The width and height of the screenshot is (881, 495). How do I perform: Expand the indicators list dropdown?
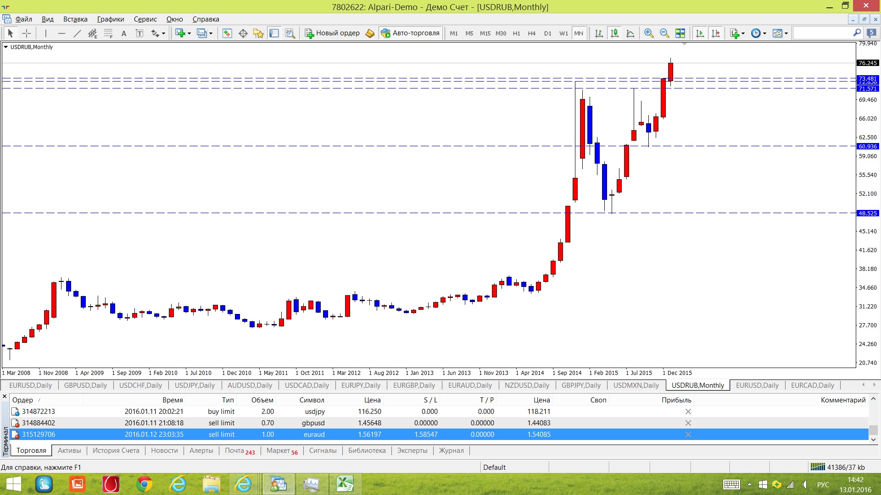(x=743, y=33)
